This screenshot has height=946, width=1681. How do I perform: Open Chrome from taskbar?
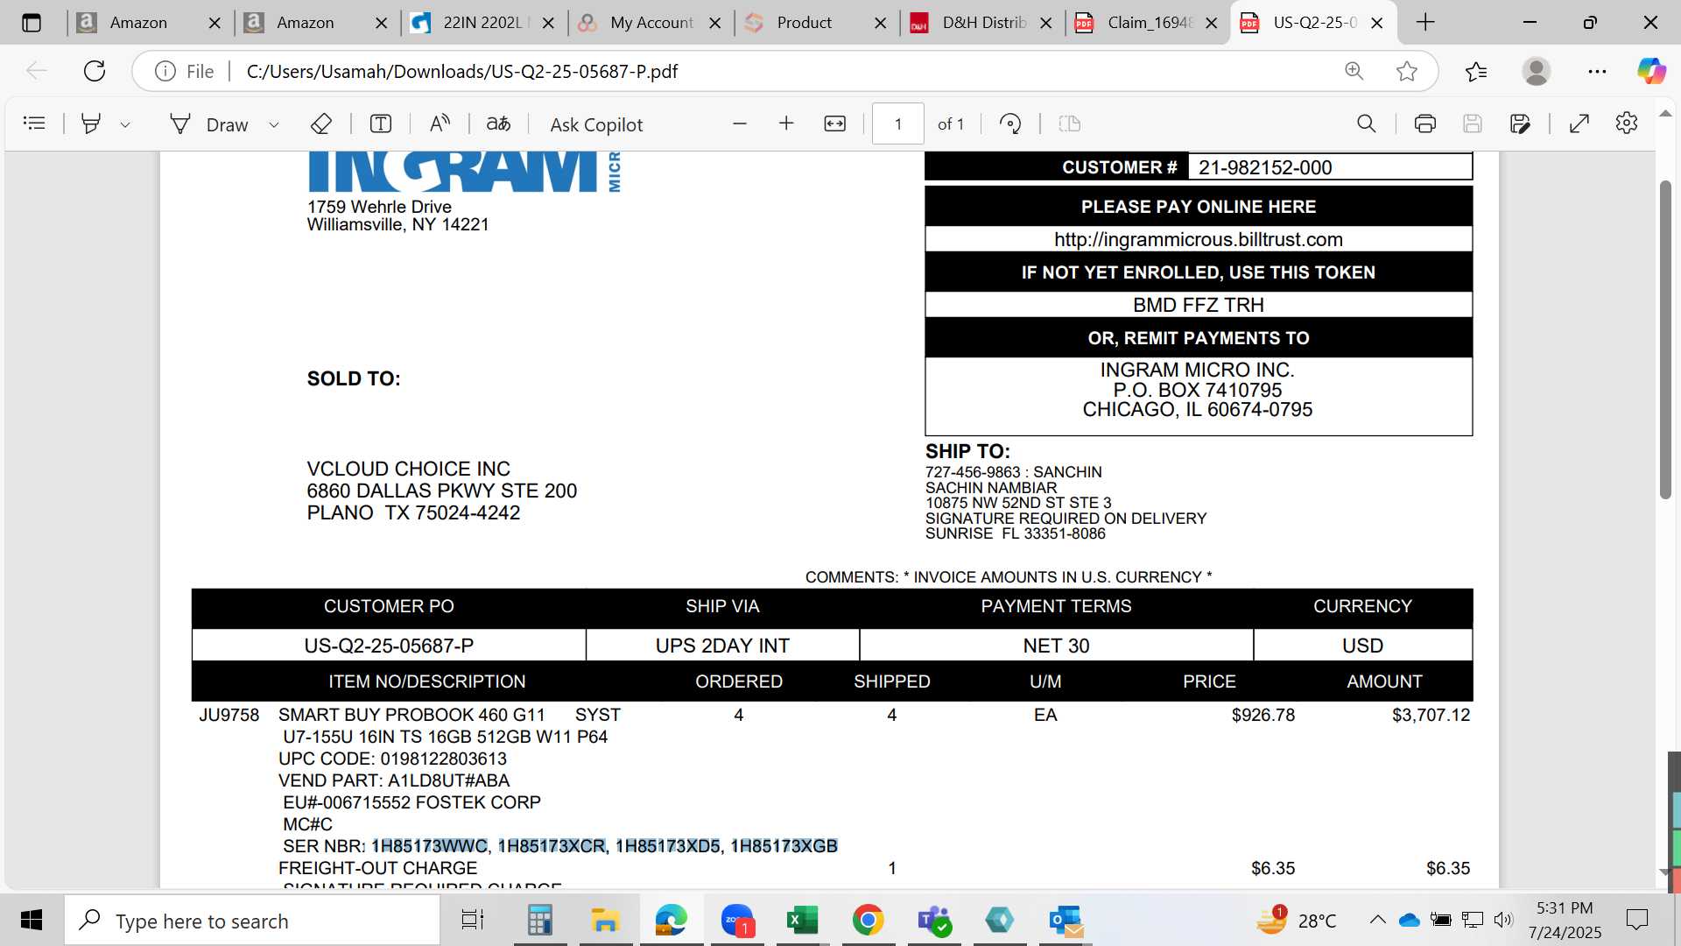868,920
